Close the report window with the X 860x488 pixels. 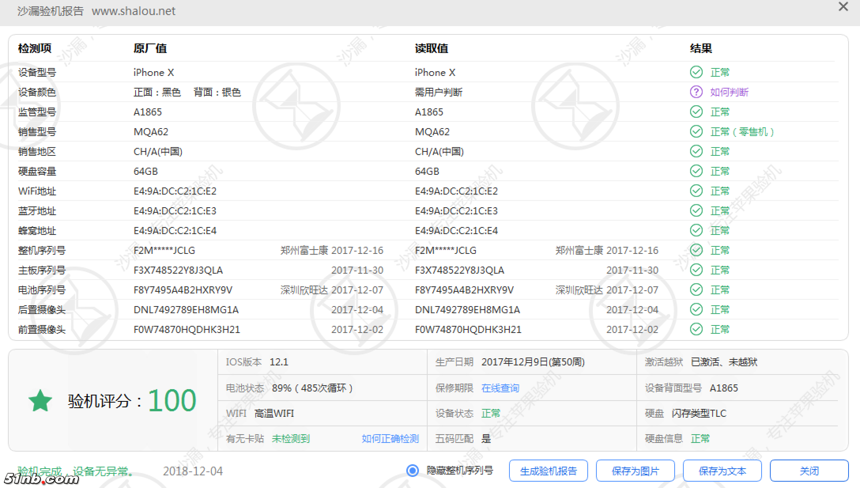[843, 7]
